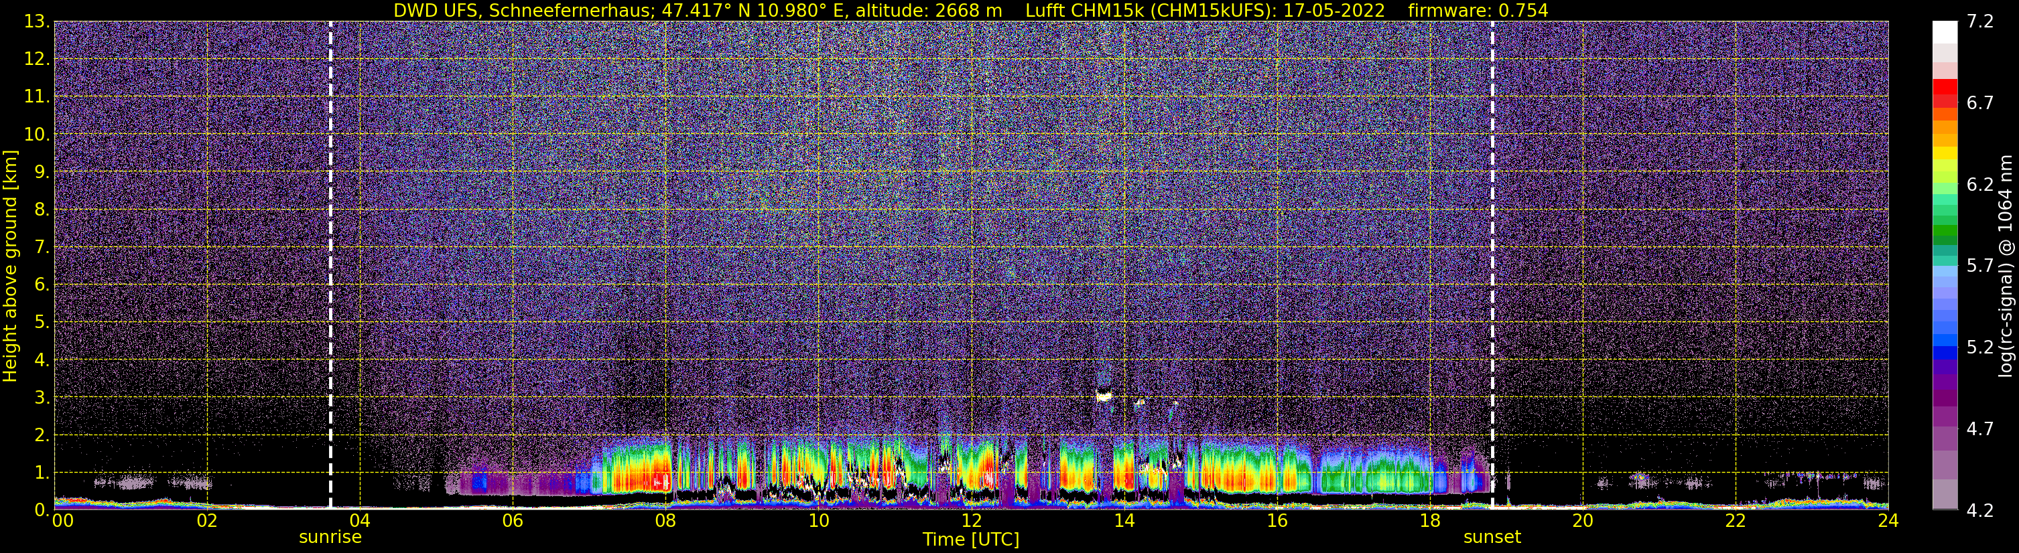Image resolution: width=2019 pixels, height=553 pixels.
Task: Click the 'sunrise' label below the axis
Action: (330, 538)
